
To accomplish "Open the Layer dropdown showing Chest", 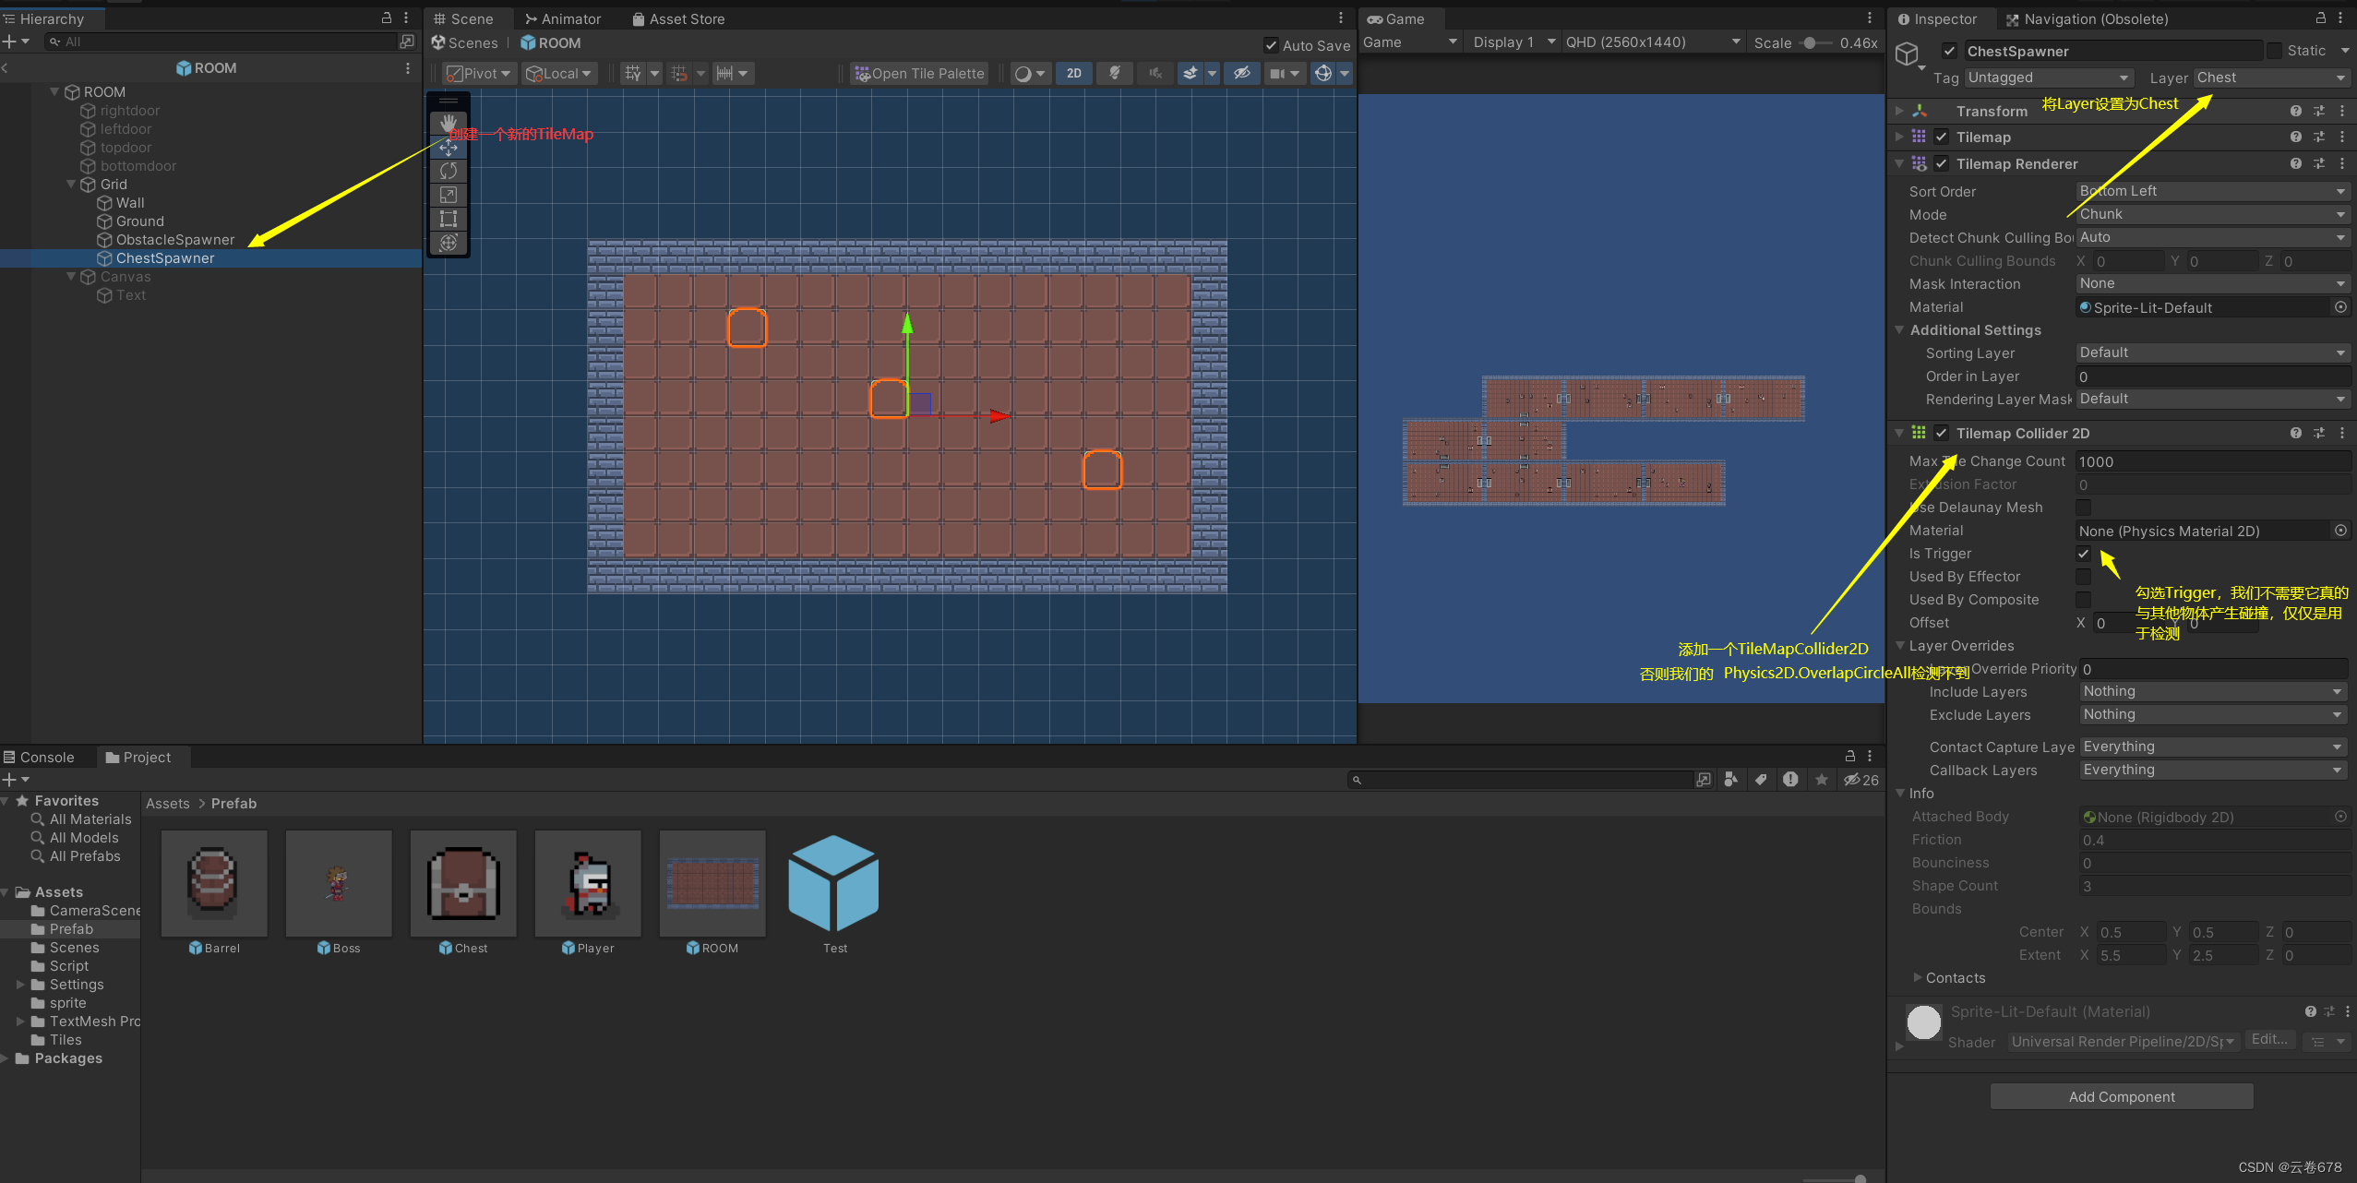I will (2270, 78).
